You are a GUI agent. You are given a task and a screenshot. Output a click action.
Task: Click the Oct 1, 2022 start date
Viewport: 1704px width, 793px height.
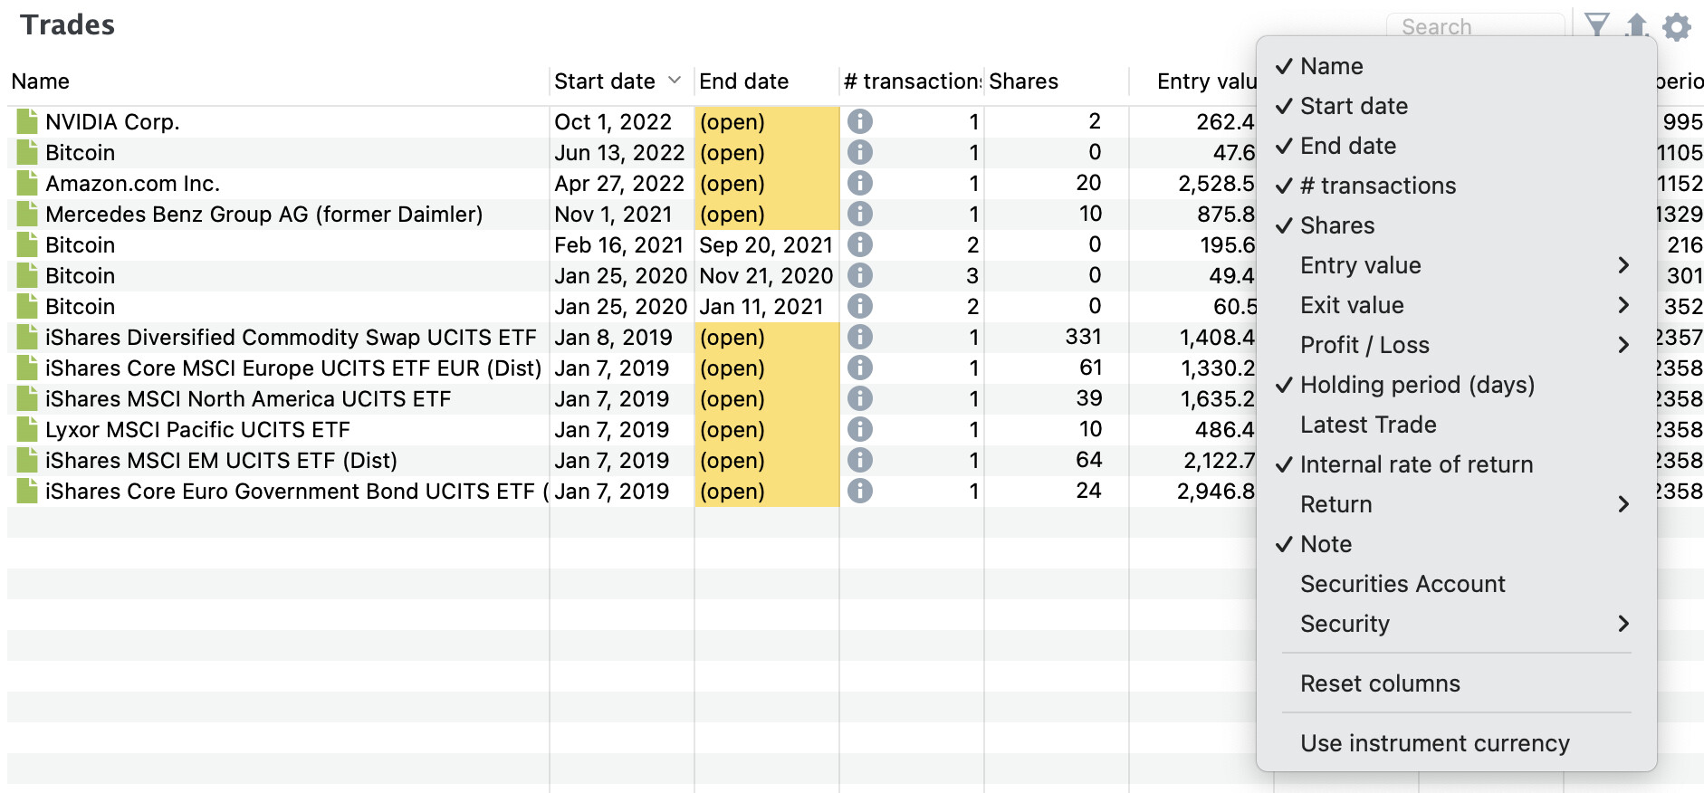pos(613,121)
